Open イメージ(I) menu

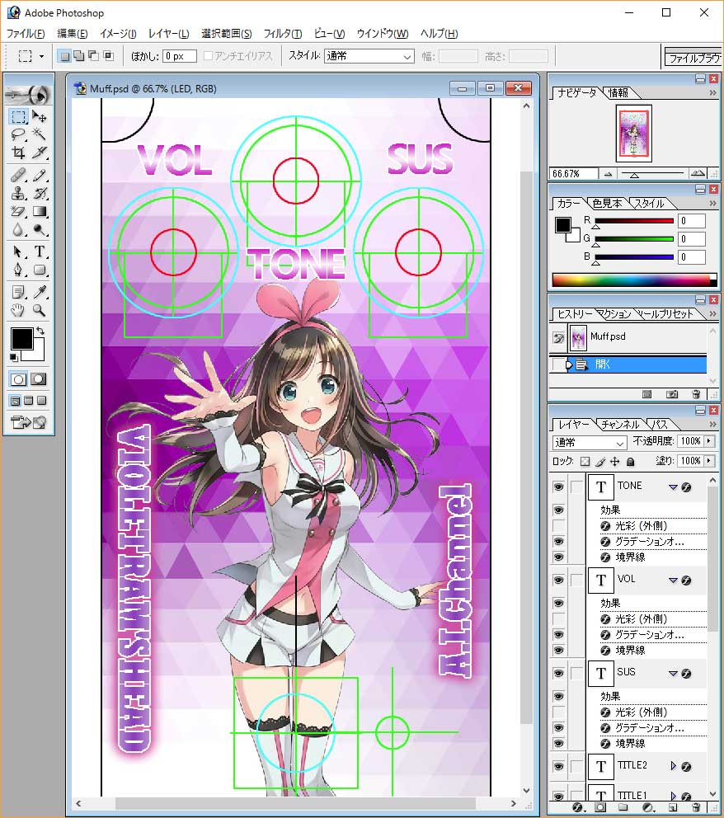(x=118, y=33)
